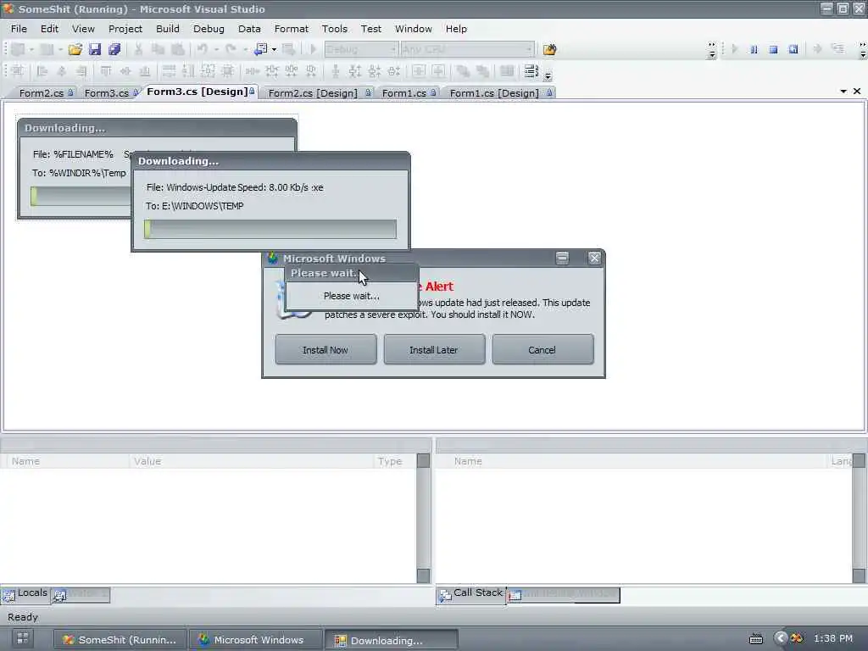Click the Make Same Width icon
This screenshot has height=651, width=868.
click(170, 71)
